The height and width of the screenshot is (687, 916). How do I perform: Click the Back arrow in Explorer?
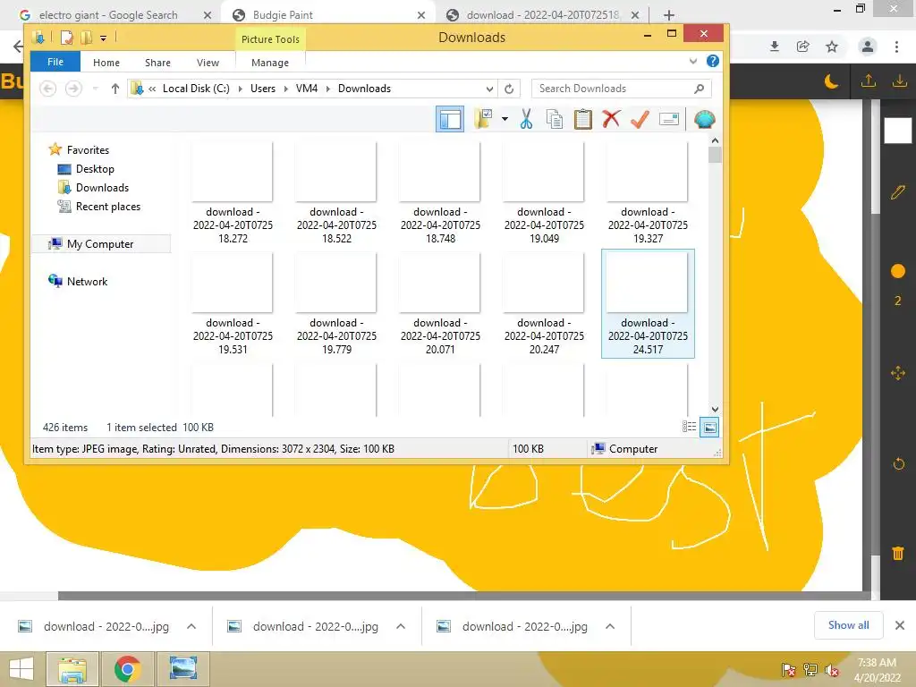click(48, 89)
